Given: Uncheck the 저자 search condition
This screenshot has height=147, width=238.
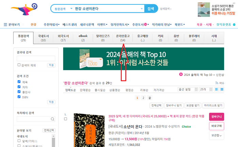Looking at the screenshot, I should click(x=19, y=87).
